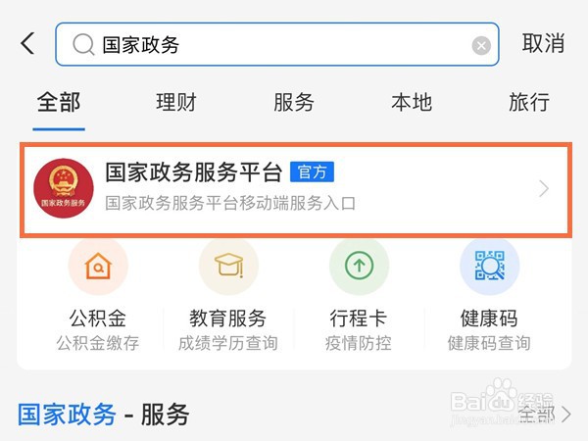This screenshot has height=441, width=588.
Task: Open the 公积金 house icon
Action: pyautogui.click(x=98, y=266)
